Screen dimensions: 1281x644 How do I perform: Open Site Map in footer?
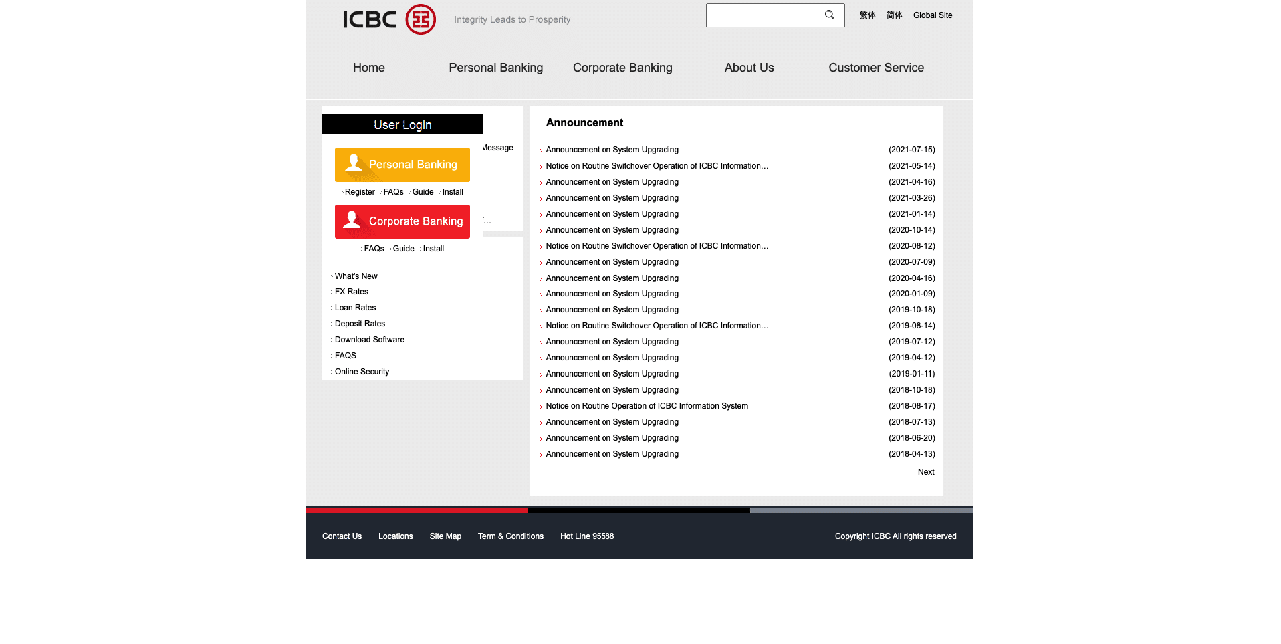click(x=445, y=536)
